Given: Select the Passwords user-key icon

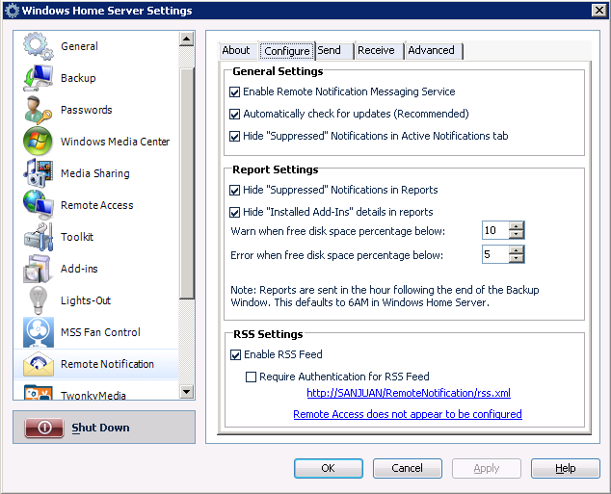Looking at the screenshot, I should click(x=38, y=110).
